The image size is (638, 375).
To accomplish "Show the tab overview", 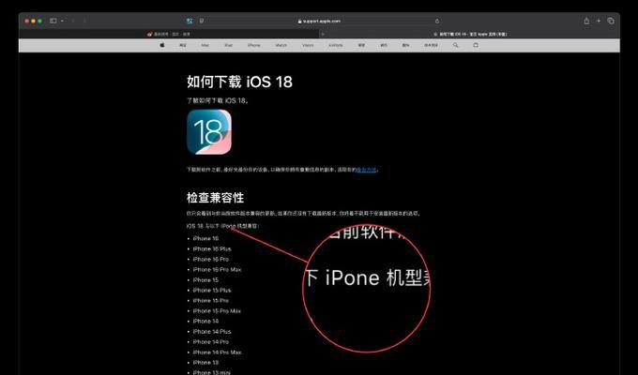I will click(611, 21).
